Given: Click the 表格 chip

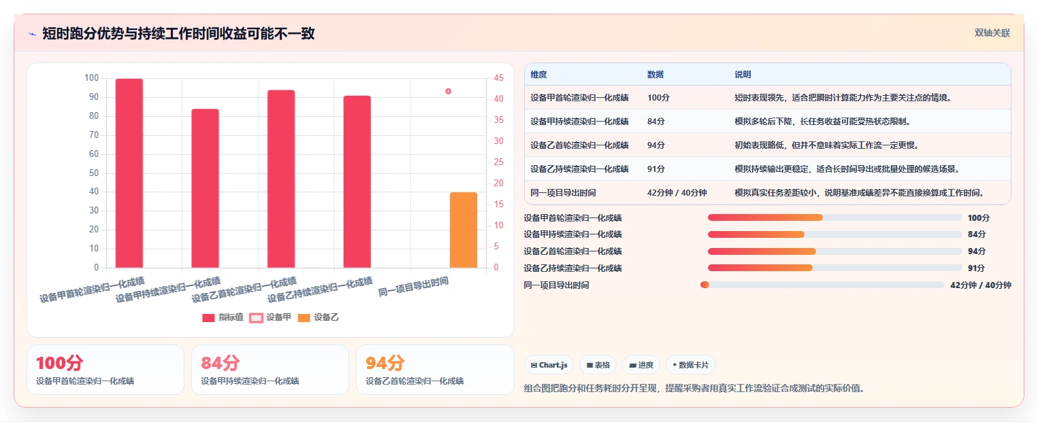Looking at the screenshot, I should [598, 365].
